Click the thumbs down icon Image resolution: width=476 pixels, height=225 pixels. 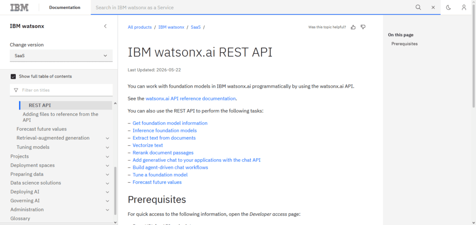pos(363,27)
